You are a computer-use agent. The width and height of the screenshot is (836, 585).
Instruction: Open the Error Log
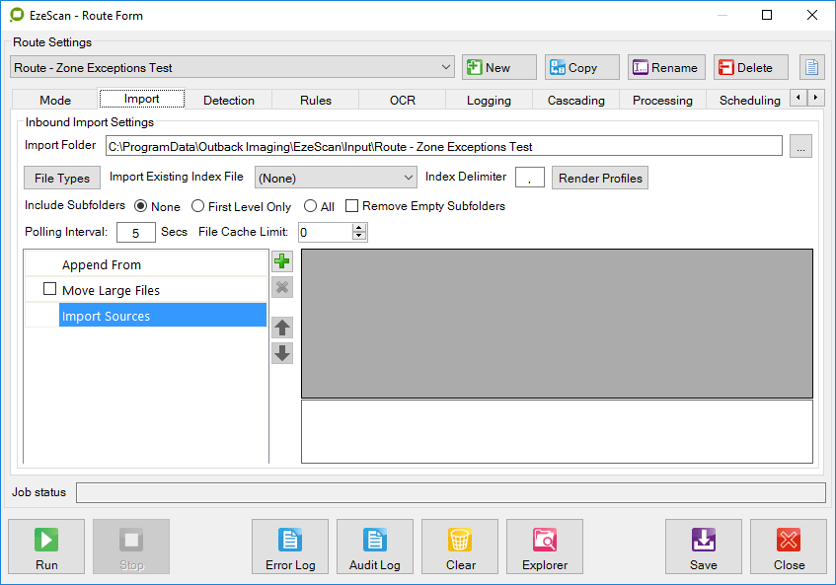(x=290, y=547)
